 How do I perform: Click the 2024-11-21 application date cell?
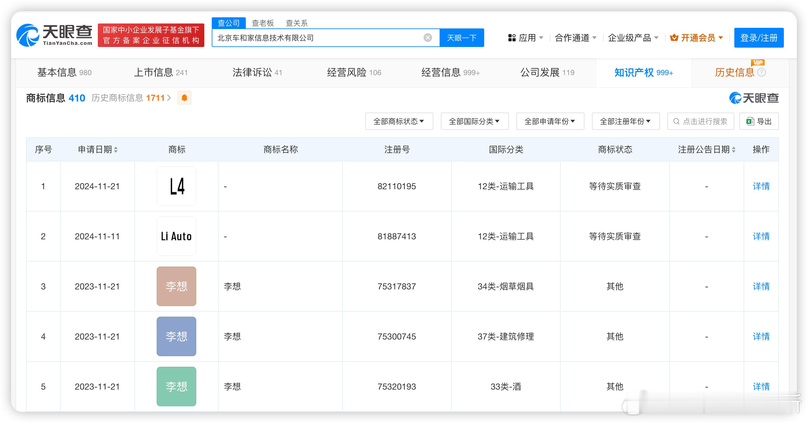pos(97,186)
